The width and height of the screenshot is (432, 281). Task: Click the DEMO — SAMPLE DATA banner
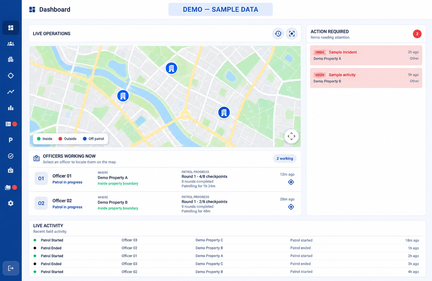click(x=220, y=9)
